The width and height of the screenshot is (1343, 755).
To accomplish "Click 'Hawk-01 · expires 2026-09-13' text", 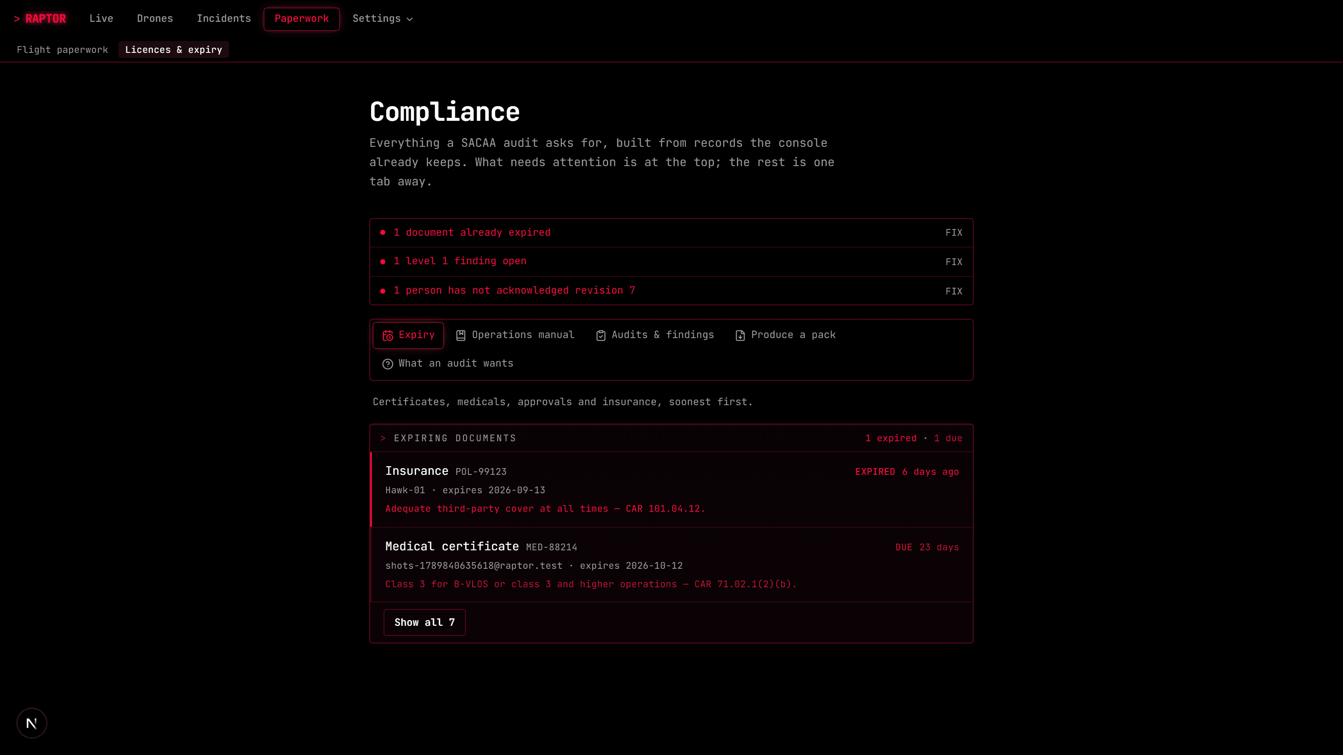I will click(x=465, y=490).
